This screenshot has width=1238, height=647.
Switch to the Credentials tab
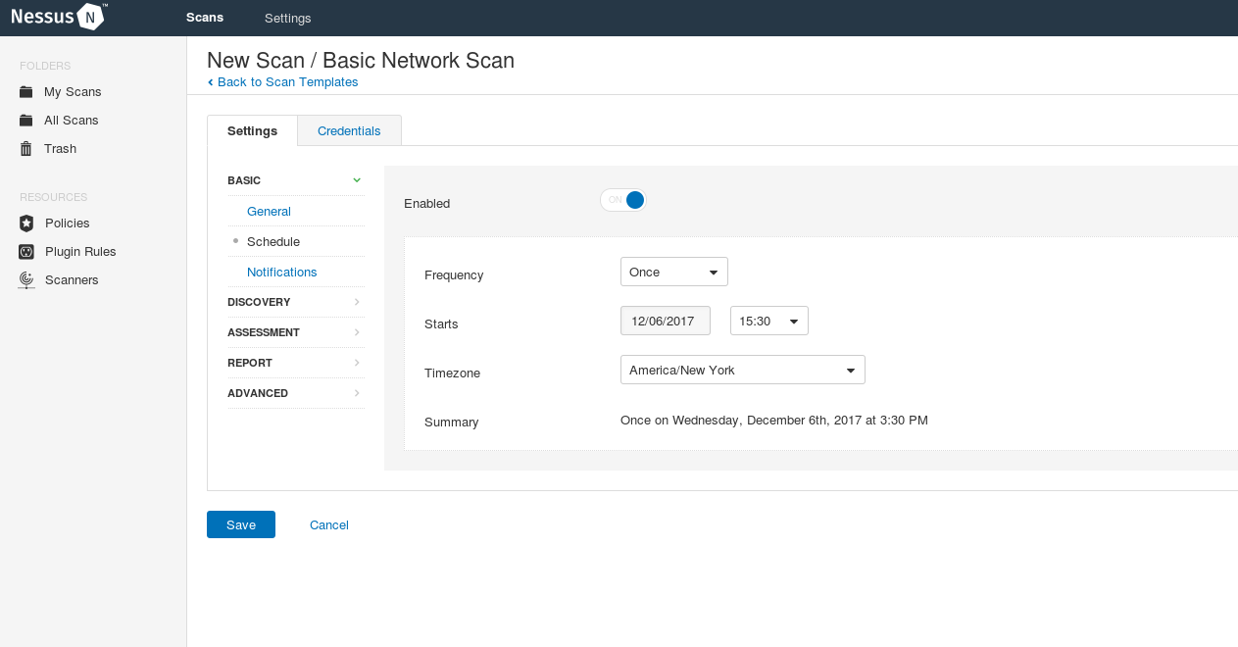click(349, 131)
